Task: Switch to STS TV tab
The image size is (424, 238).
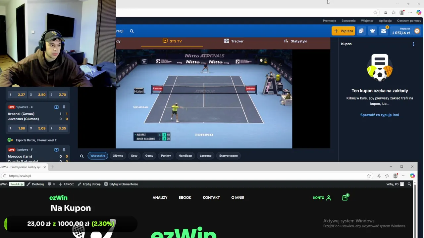Action: pos(172,41)
